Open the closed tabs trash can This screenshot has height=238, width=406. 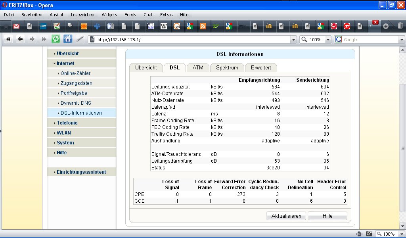(x=400, y=26)
